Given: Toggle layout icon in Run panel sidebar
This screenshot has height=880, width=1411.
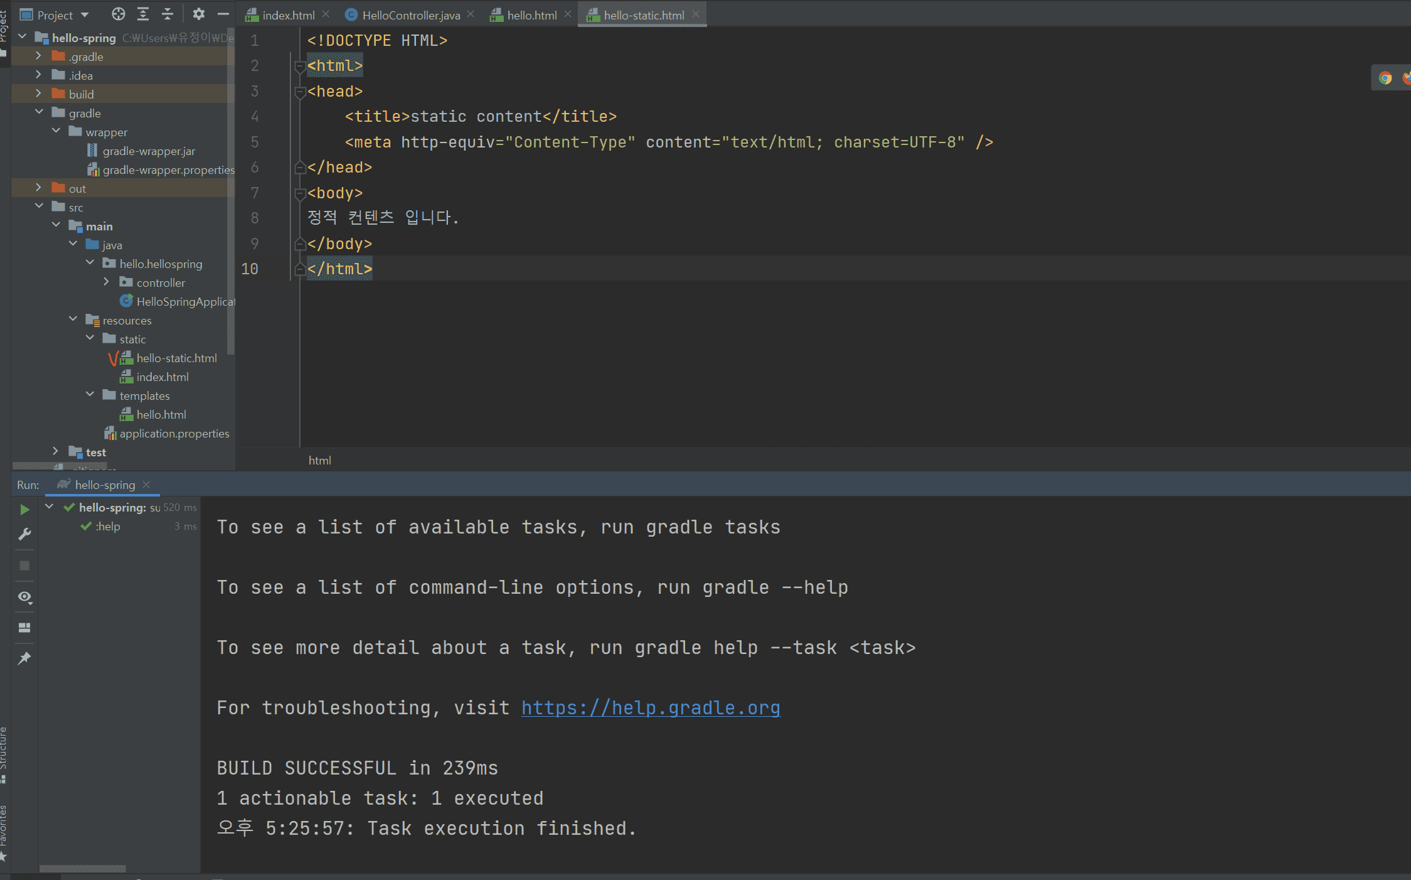Looking at the screenshot, I should click(x=24, y=628).
